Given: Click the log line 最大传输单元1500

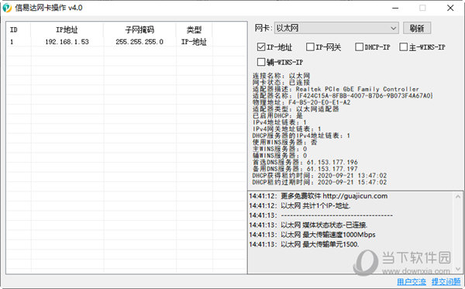Looking at the screenshot, I should point(304,244).
